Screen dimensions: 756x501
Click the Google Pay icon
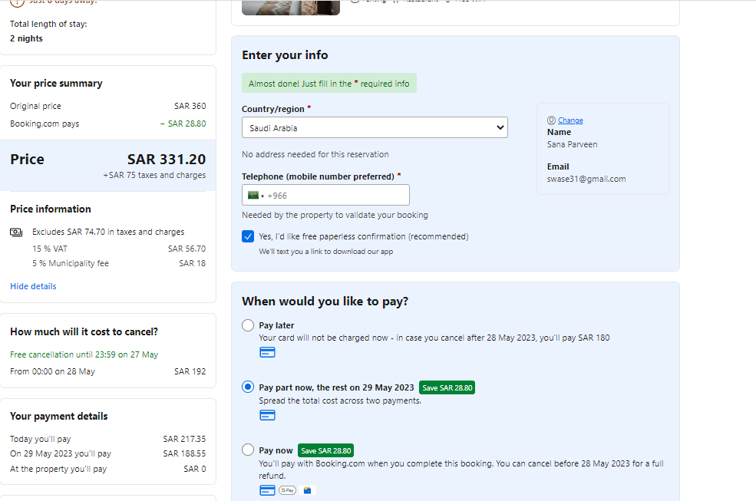coord(287,490)
